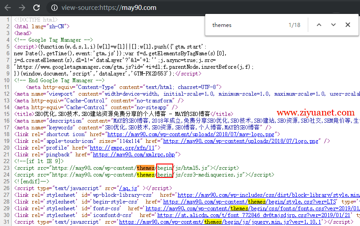This screenshot has width=360, height=226.
Task: Click the Content-Type meta line
Action: (123, 87)
